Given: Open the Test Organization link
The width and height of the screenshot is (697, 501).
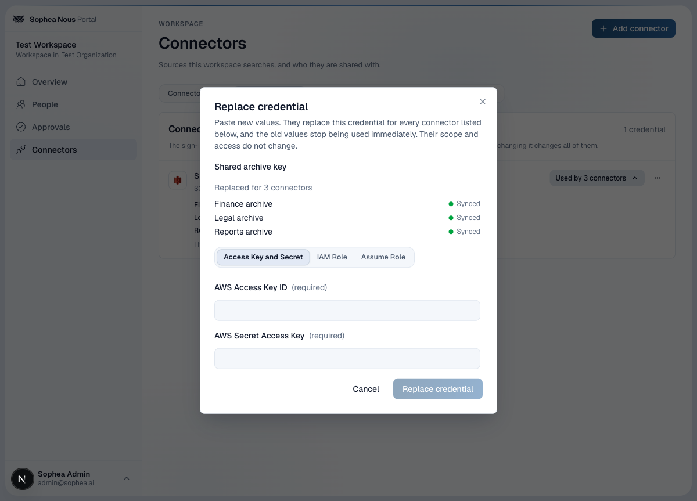Looking at the screenshot, I should (89, 55).
